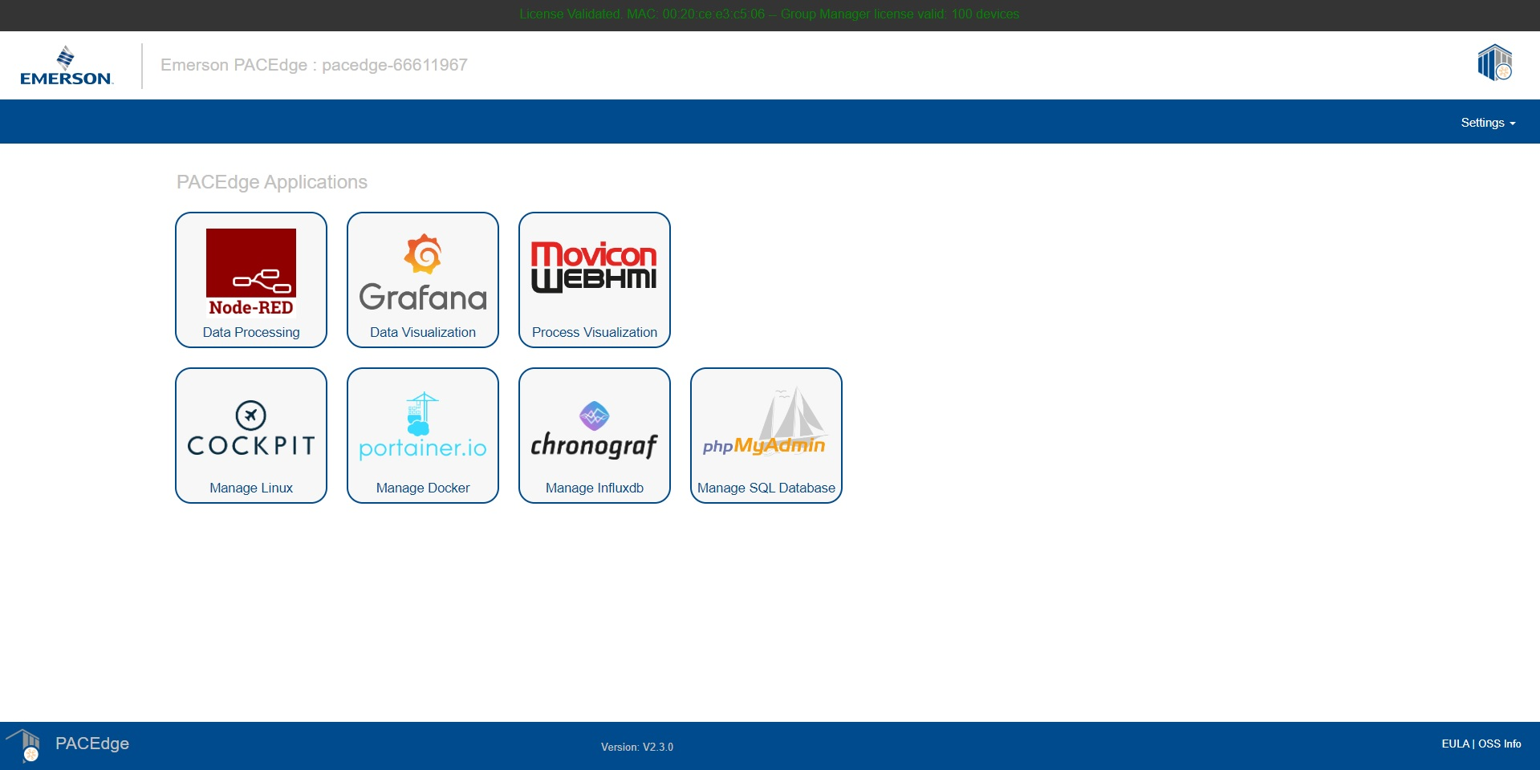
Task: Click the PACEdge footer logo icon
Action: pos(24,744)
